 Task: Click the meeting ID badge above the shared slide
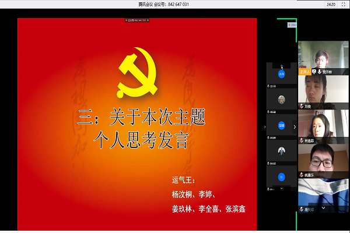tap(138, 20)
